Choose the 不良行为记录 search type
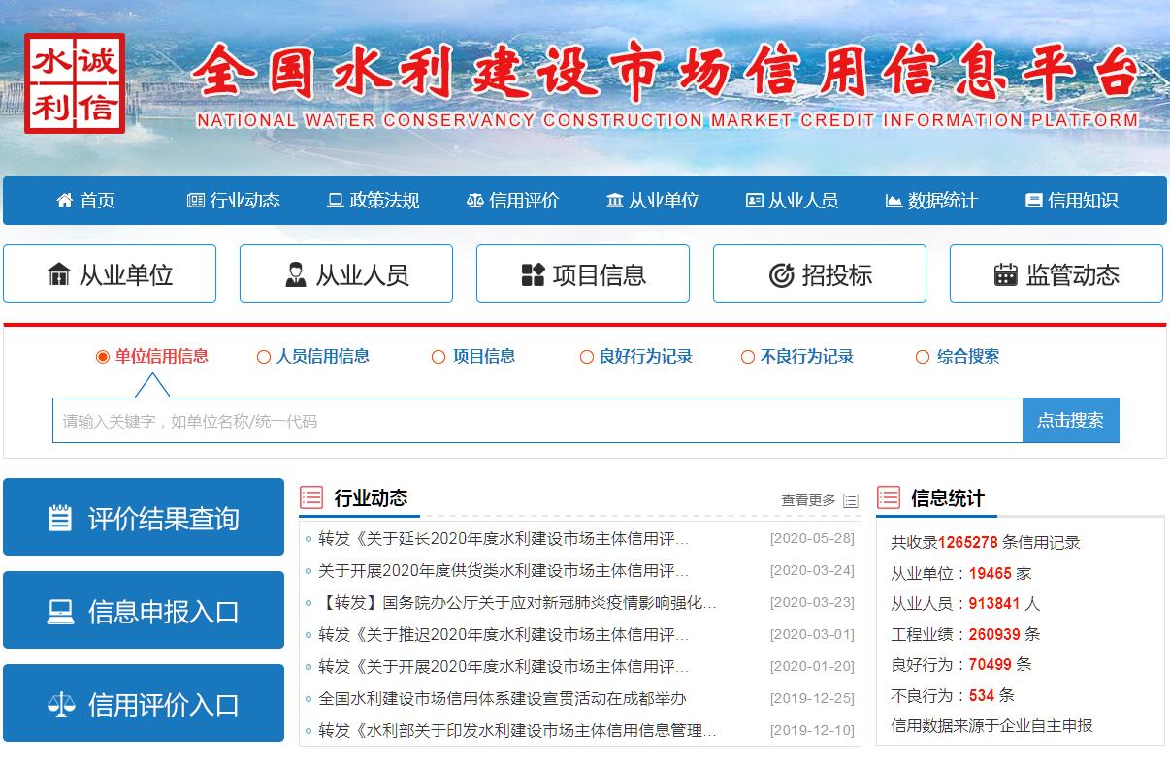Viewport: 1170px width, 765px height. [748, 357]
